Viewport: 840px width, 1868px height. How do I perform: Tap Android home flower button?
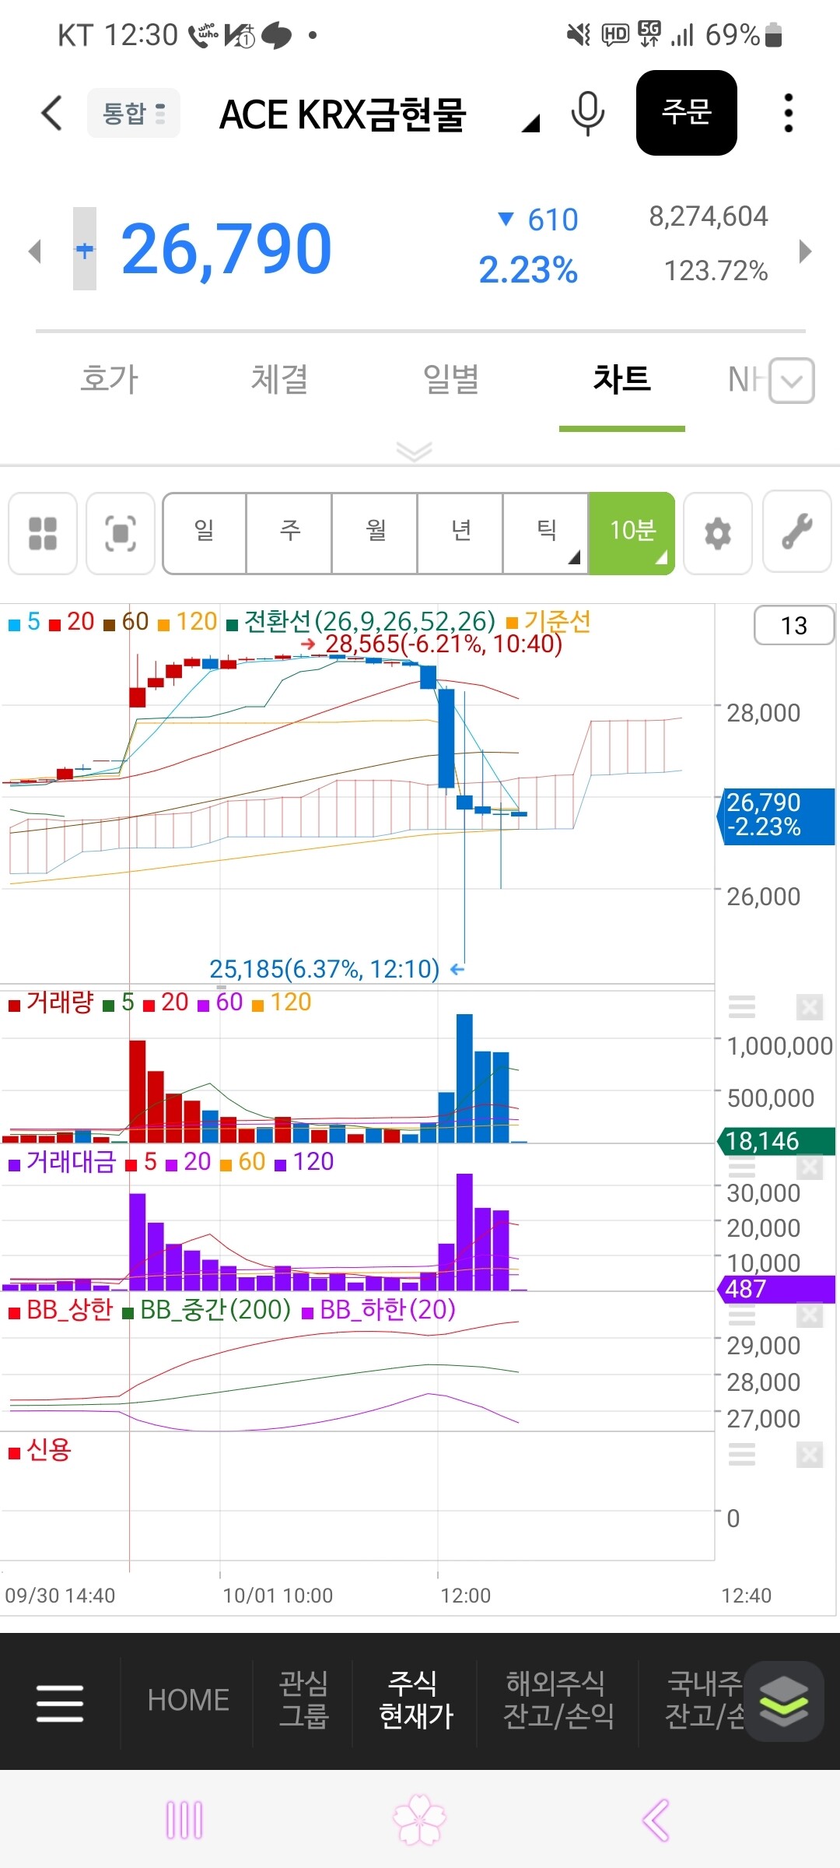[420, 1820]
